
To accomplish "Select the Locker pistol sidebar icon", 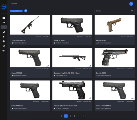I will tap(4, 27).
